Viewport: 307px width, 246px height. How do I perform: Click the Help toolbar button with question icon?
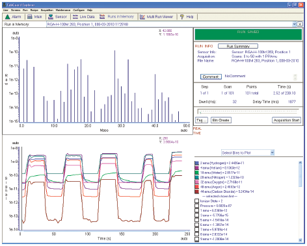187,17
